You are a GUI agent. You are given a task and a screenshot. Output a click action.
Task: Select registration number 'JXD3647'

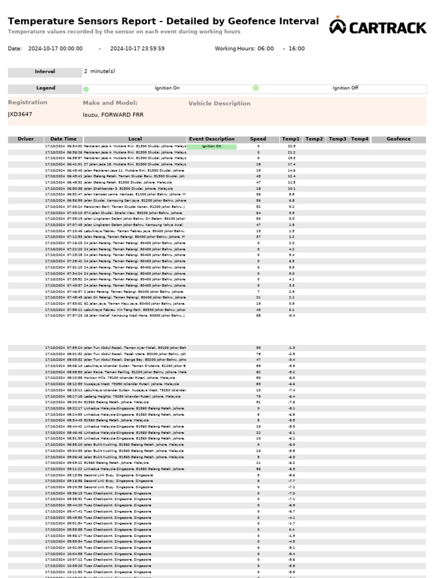pyautogui.click(x=20, y=114)
